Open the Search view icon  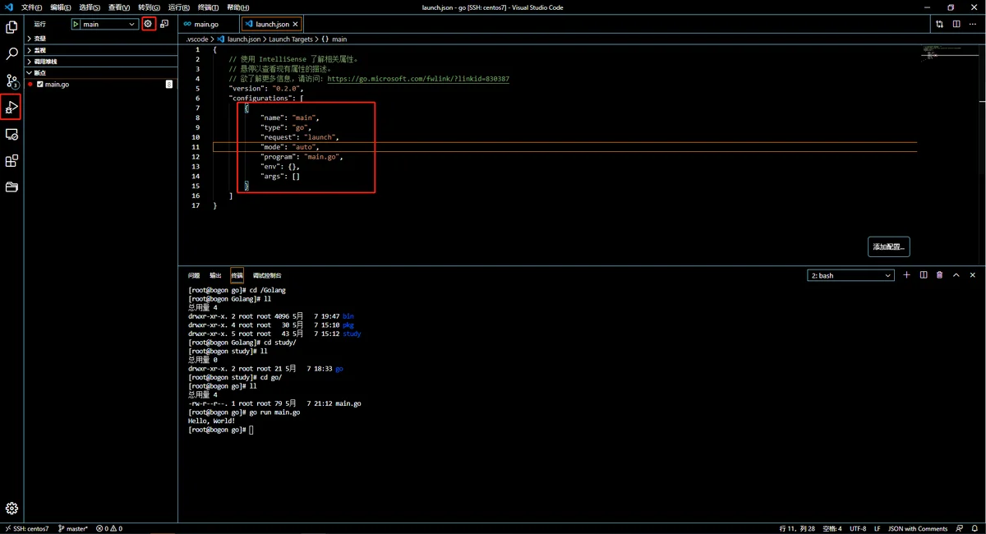12,54
